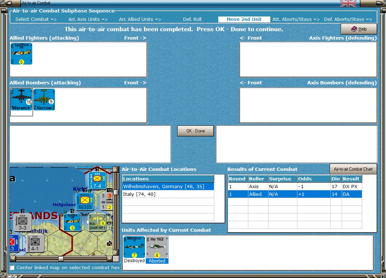
Task: Enable center linked map on combat hex
Action: click(x=12, y=267)
